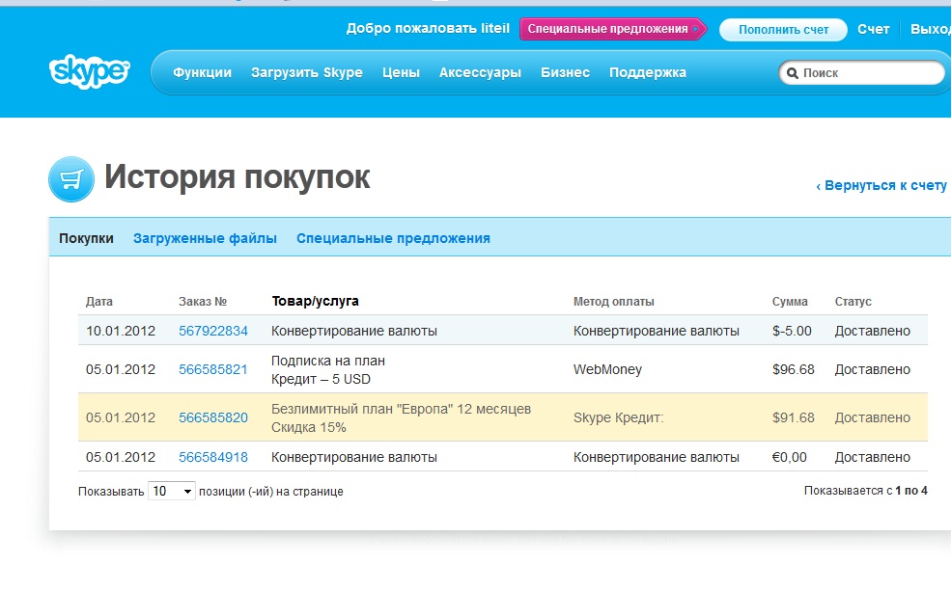
Task: Open the items-per-page dropdown showing 10
Action: click(x=172, y=491)
